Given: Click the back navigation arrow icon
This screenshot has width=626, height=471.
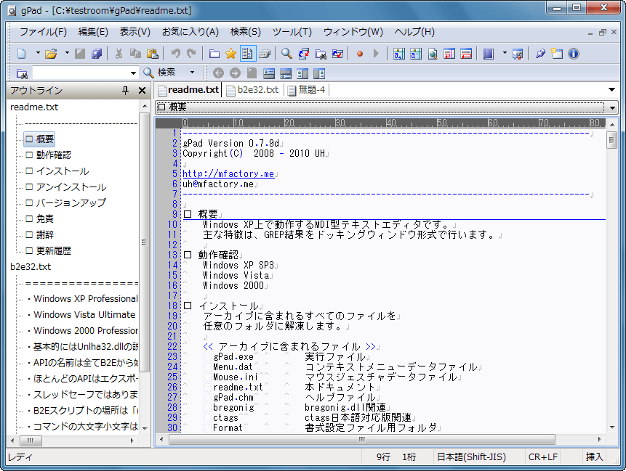Looking at the screenshot, I should point(218,73).
